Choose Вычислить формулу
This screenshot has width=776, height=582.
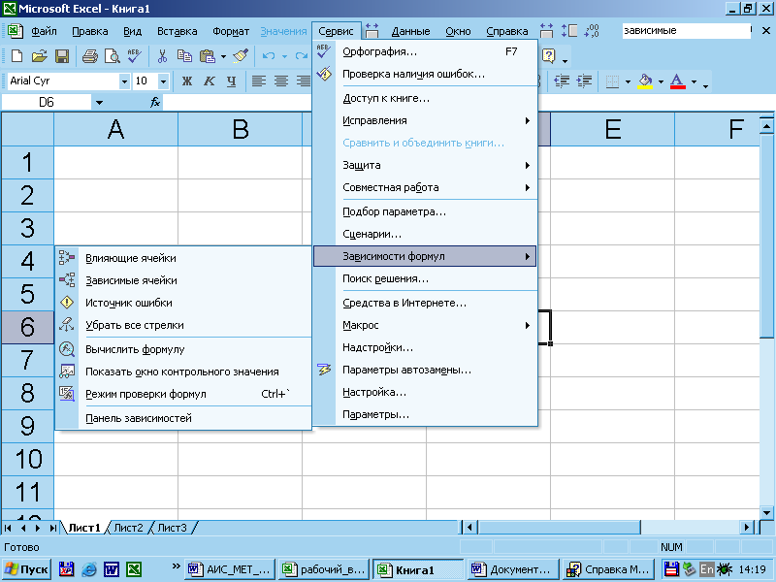[x=183, y=349]
